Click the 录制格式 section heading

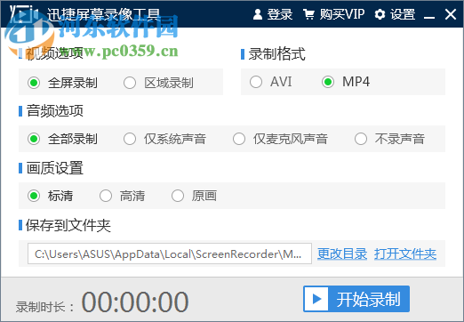(276, 54)
